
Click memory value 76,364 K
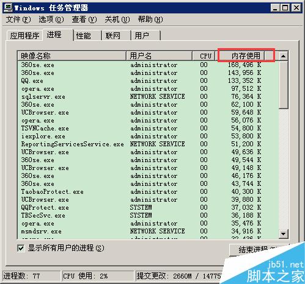246,96
